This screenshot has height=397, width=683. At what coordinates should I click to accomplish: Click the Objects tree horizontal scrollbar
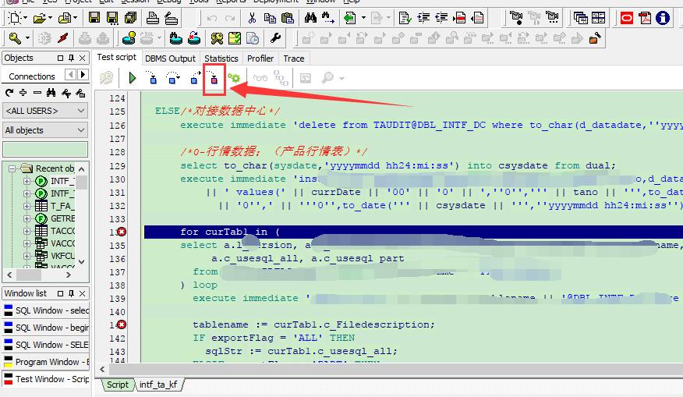[x=39, y=275]
